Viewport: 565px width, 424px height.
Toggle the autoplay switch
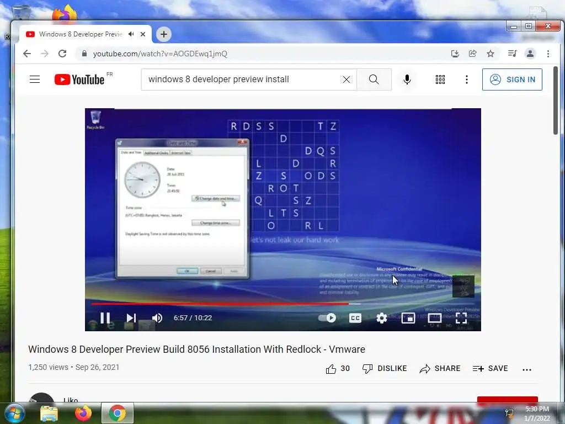click(x=327, y=317)
